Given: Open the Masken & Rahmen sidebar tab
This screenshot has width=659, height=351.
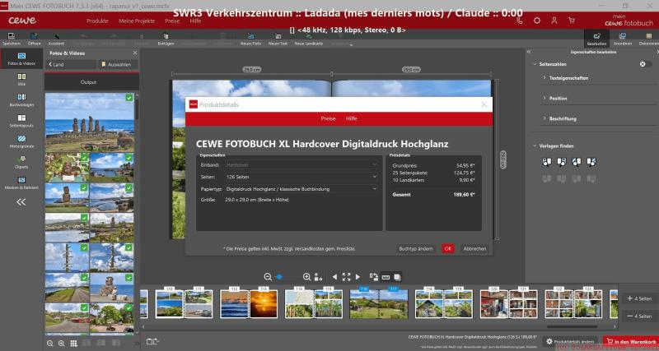Looking at the screenshot, I should [x=22, y=182].
